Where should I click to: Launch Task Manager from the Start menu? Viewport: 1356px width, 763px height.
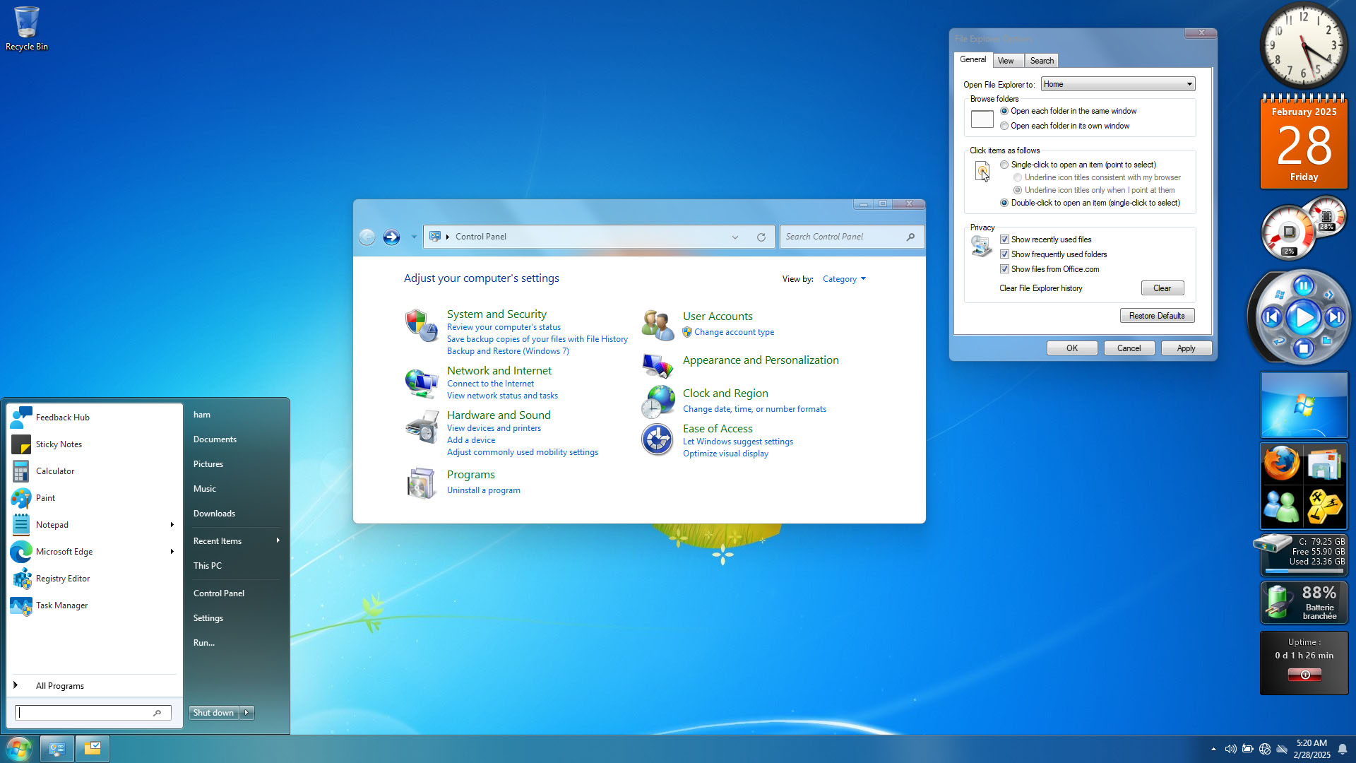pos(61,605)
